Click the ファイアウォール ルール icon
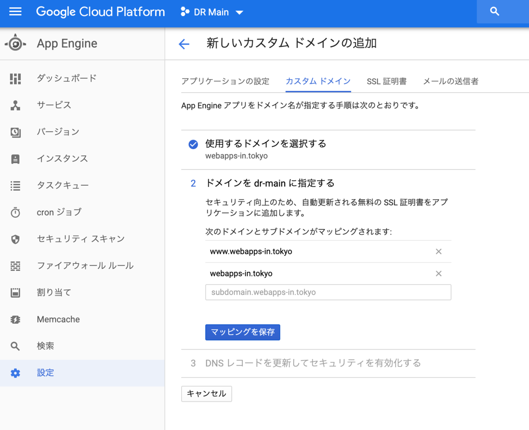 pos(15,266)
